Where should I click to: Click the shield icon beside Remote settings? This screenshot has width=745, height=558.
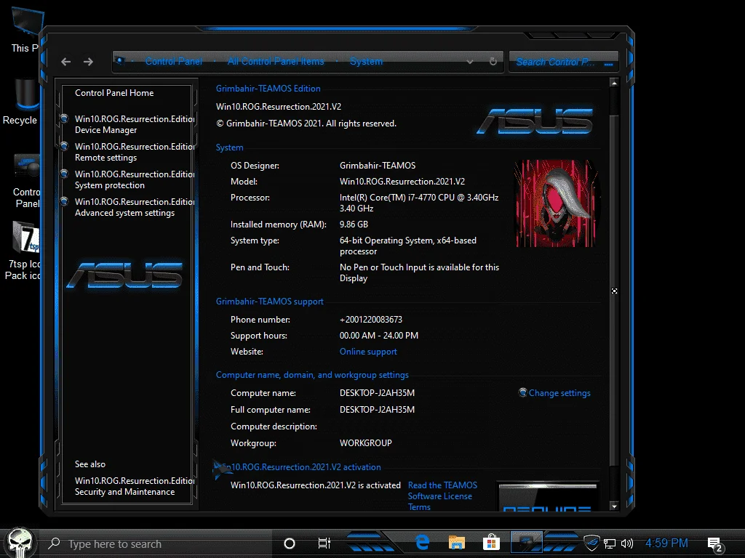[64, 145]
